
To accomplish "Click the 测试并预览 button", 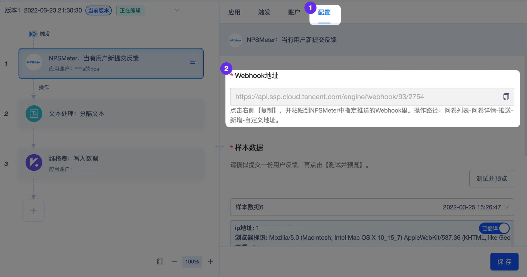I will (x=492, y=178).
